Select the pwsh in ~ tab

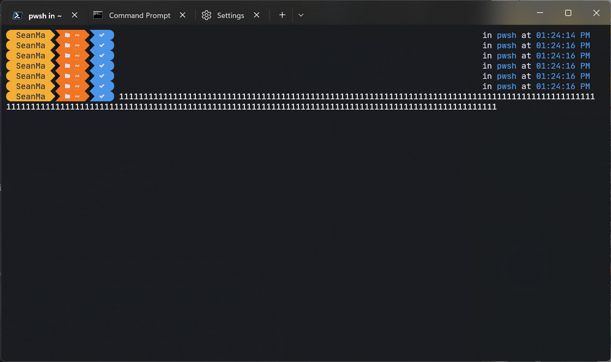(45, 15)
